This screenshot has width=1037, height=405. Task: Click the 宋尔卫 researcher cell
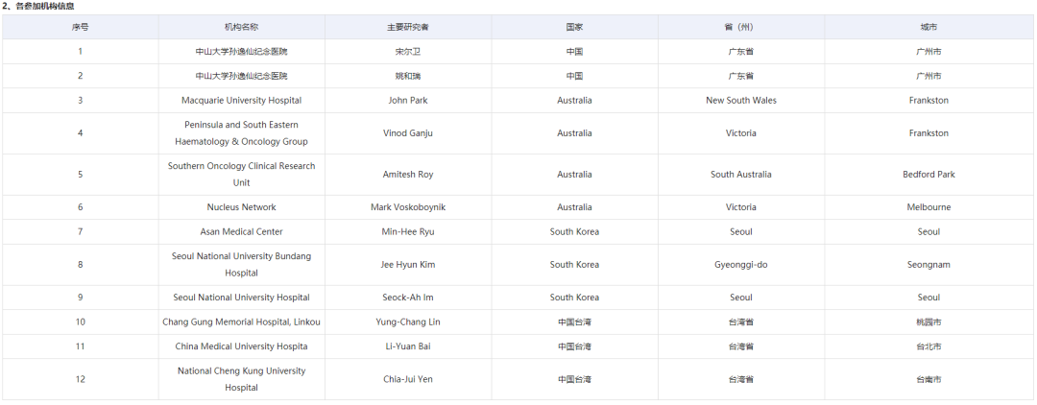pyautogui.click(x=408, y=52)
